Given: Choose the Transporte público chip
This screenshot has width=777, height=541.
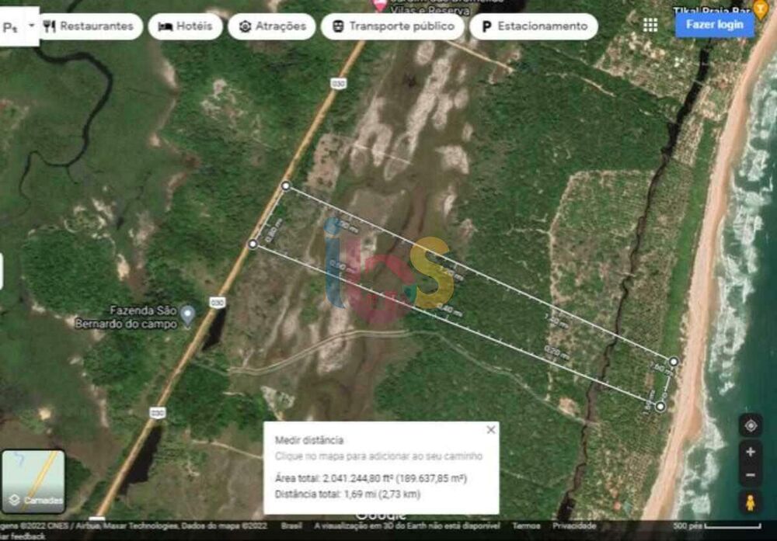Looking at the screenshot, I should point(392,26).
